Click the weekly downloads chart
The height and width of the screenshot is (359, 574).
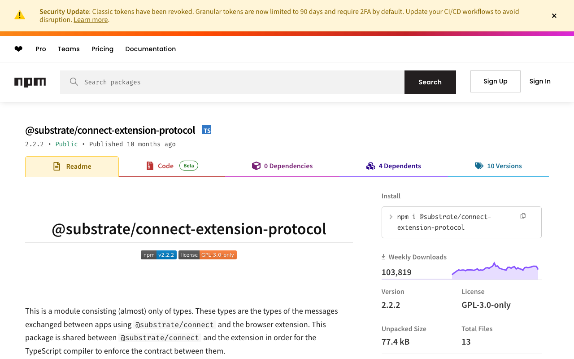495,271
